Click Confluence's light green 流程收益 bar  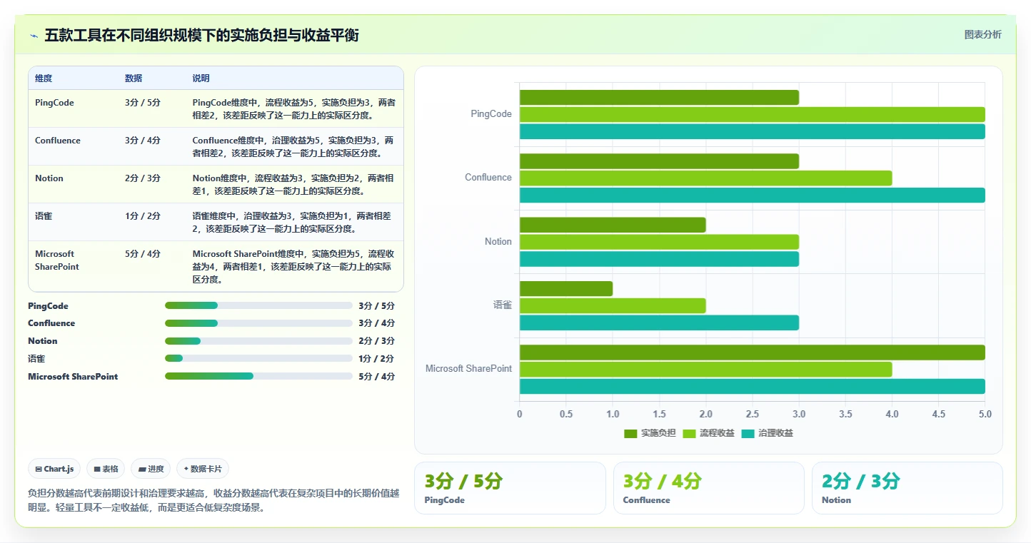[705, 178]
